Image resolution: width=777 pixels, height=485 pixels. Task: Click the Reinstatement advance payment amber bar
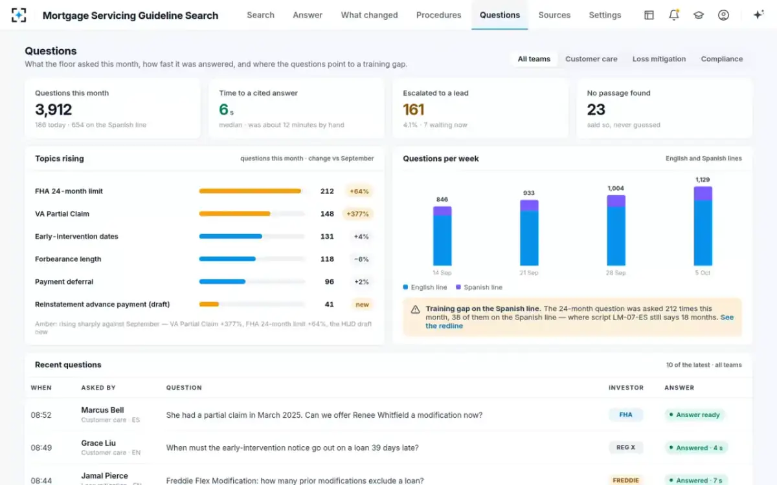[x=209, y=305]
